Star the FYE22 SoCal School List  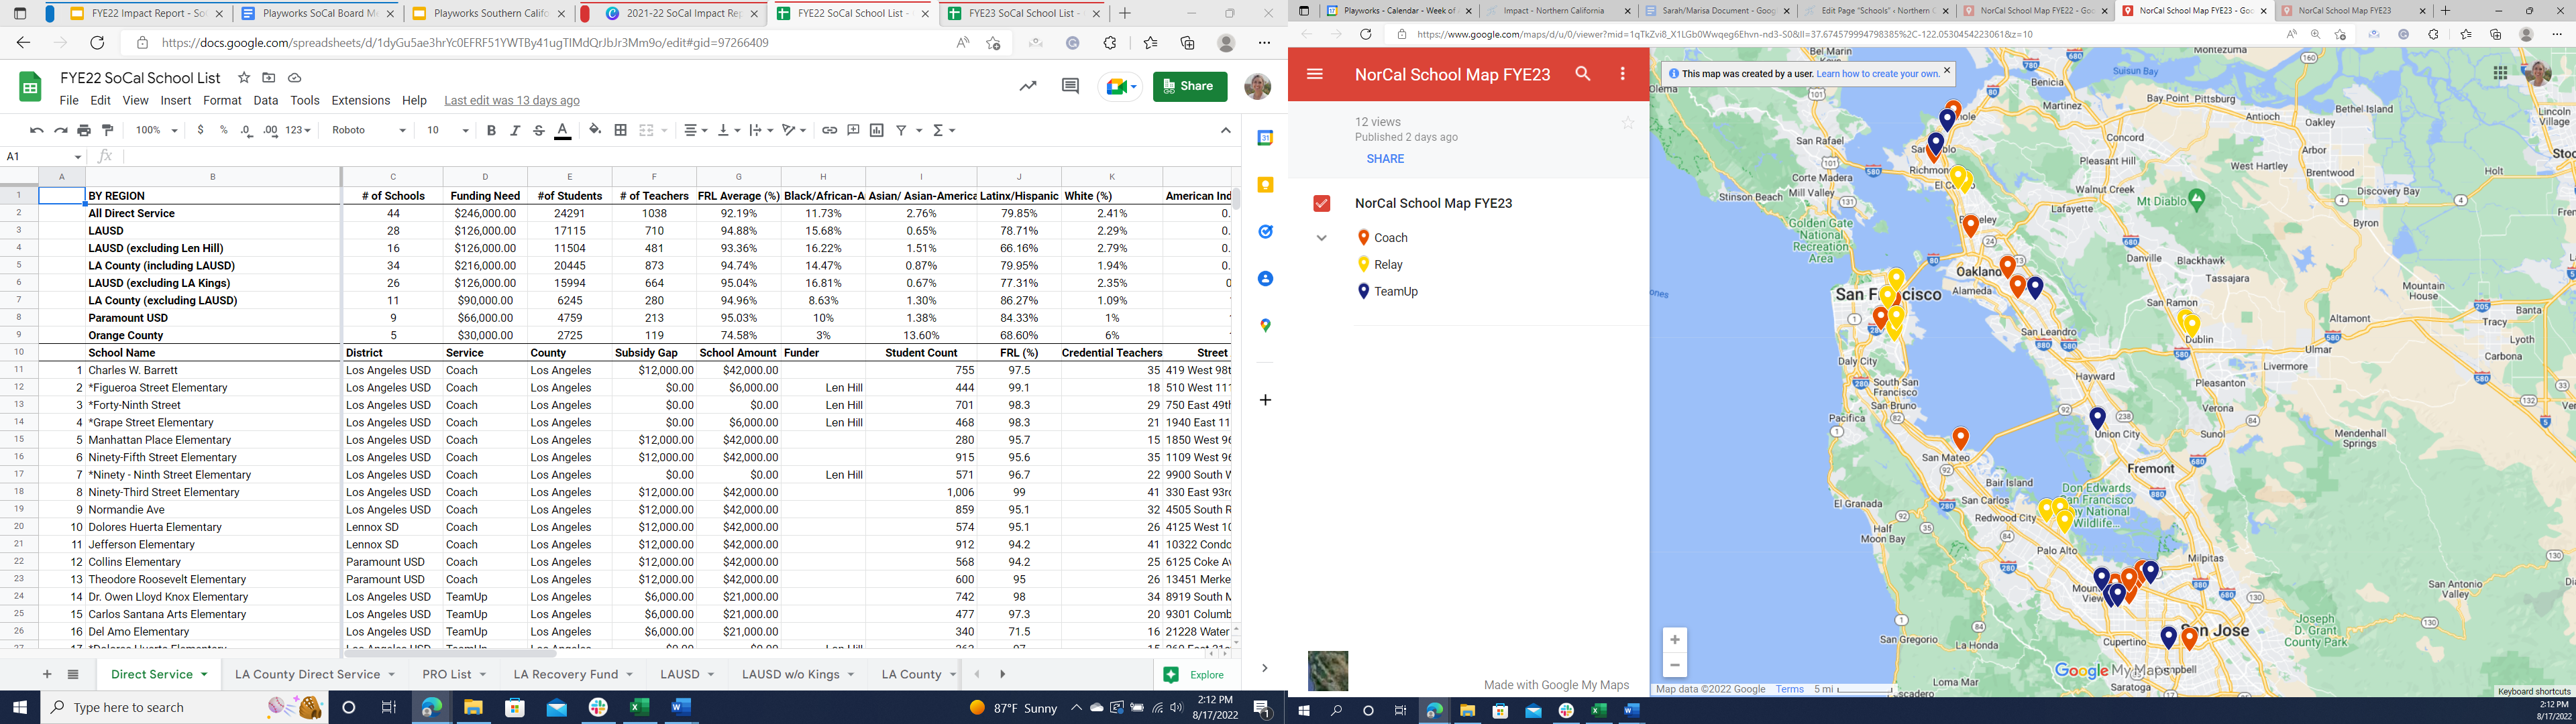click(x=244, y=77)
